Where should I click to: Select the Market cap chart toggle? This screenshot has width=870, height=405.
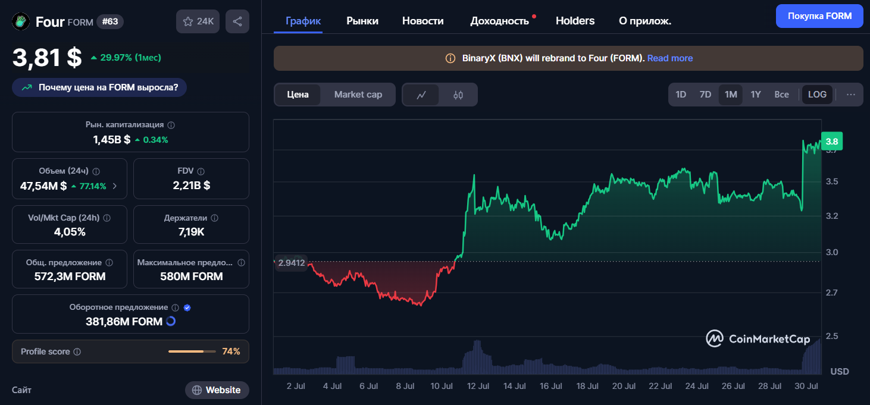[x=358, y=95]
